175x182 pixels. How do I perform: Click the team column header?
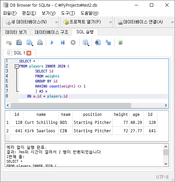click(x=66, y=115)
